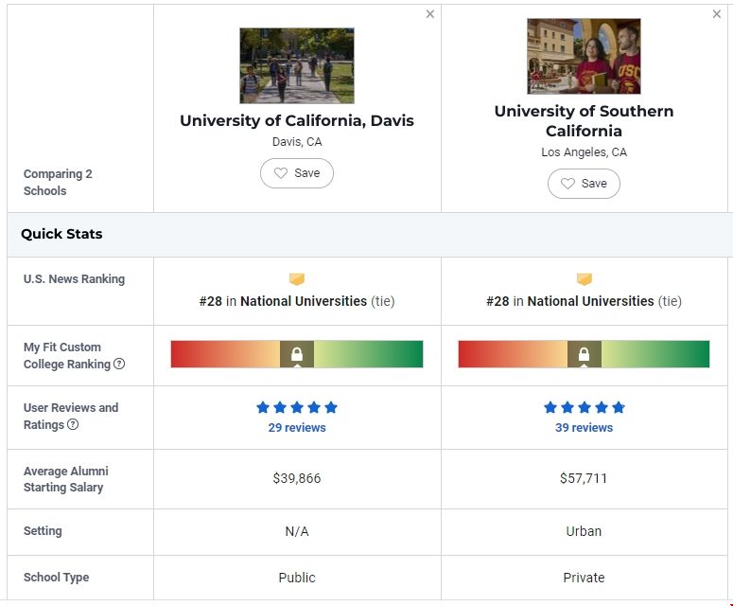Open University of California, Davis school name

pyautogui.click(x=297, y=120)
